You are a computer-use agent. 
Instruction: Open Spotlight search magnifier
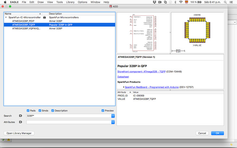click(x=225, y=2)
